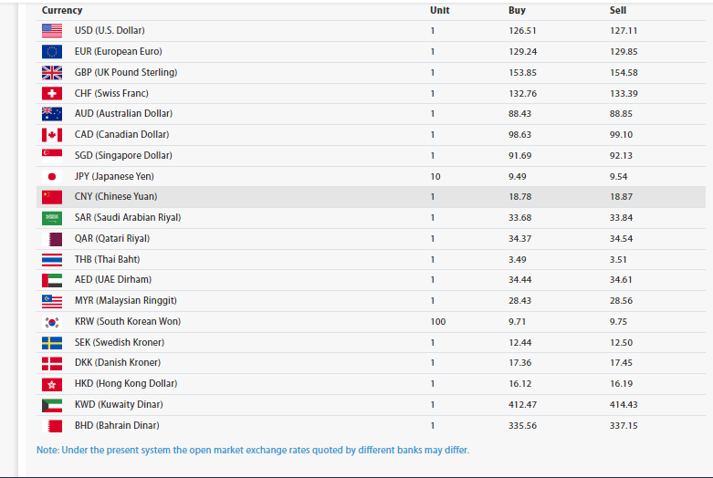Click the Saudi Arabian flag icon
The width and height of the screenshot is (713, 478).
click(51, 218)
